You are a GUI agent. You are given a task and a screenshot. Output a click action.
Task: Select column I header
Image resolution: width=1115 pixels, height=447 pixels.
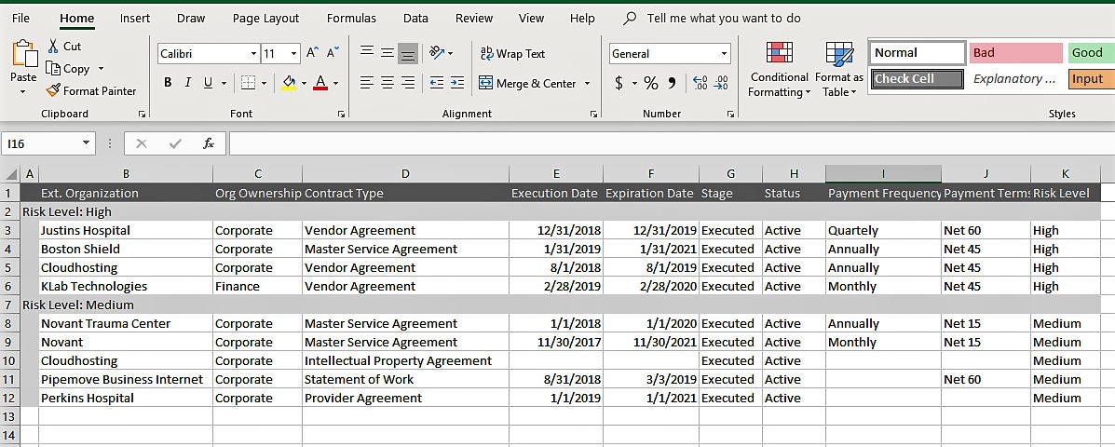(x=883, y=174)
